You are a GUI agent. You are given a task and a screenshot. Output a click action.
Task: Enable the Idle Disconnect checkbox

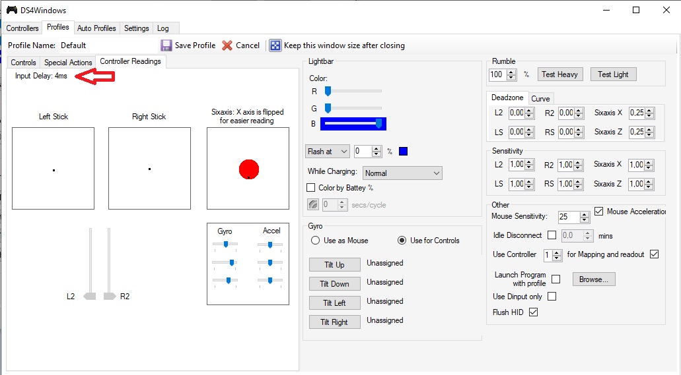pos(552,235)
